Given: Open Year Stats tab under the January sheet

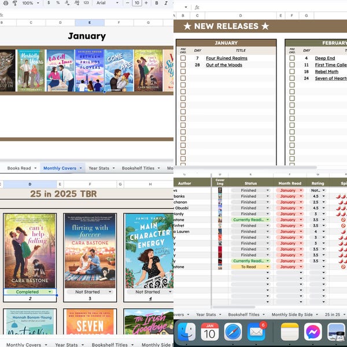Looking at the screenshot, I should point(99,168).
